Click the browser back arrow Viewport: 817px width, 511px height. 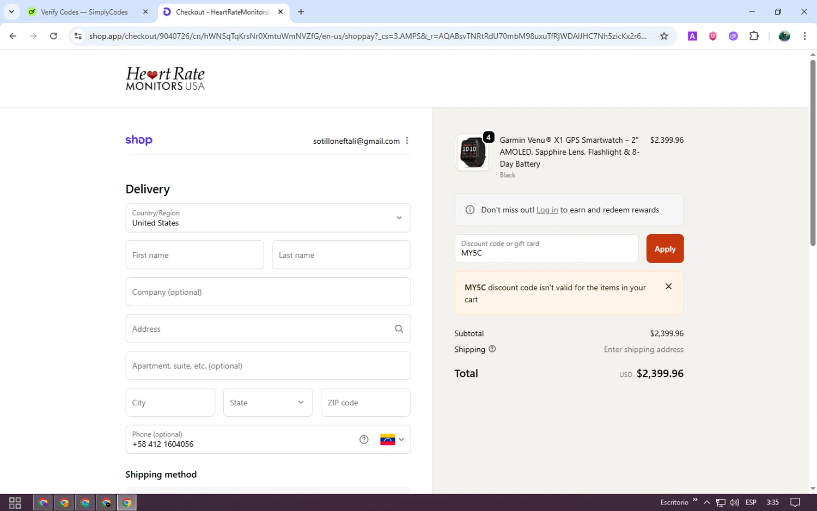click(x=13, y=36)
